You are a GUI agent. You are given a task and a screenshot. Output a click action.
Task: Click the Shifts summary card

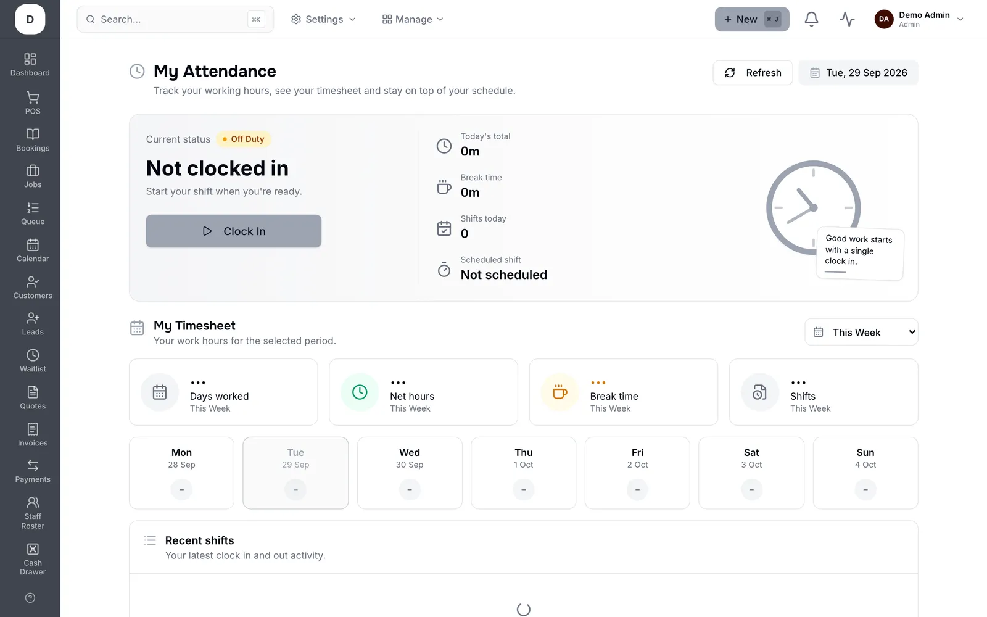824,392
